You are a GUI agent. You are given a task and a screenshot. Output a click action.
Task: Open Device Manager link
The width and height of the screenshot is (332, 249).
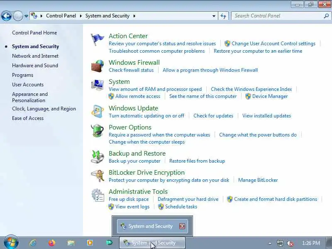pyautogui.click(x=270, y=96)
